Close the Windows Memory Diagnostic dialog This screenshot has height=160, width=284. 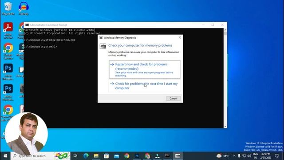pos(180,37)
